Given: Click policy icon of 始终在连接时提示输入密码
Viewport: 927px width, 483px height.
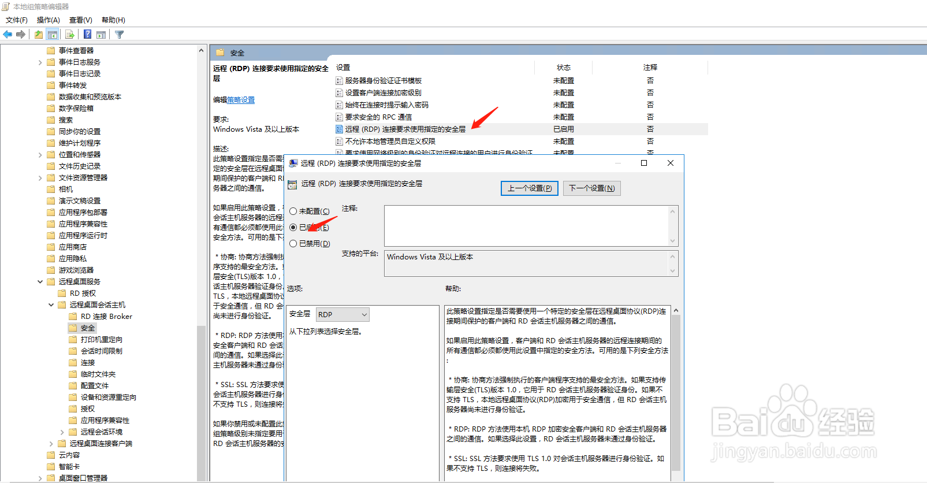Looking at the screenshot, I should pos(340,105).
